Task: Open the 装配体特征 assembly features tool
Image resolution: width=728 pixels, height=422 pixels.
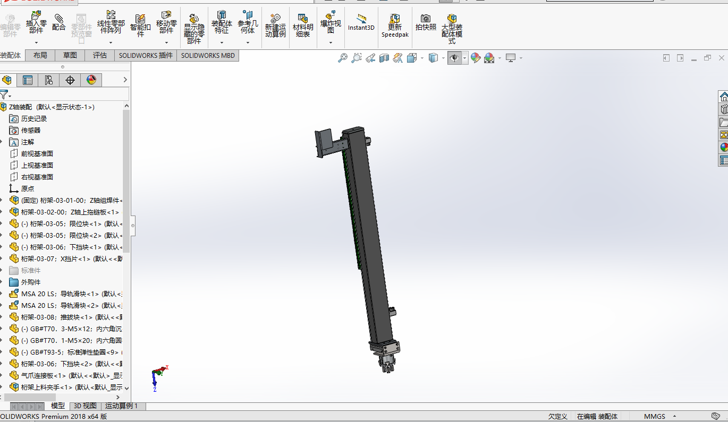Action: click(x=222, y=22)
